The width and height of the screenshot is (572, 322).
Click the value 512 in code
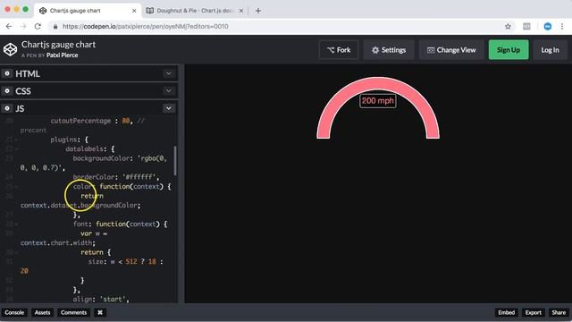pyautogui.click(x=131, y=262)
